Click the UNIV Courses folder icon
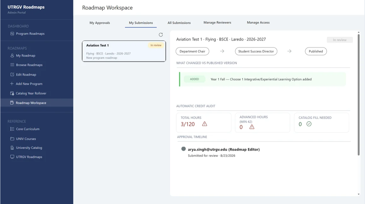The height and width of the screenshot is (204, 365). (12, 139)
